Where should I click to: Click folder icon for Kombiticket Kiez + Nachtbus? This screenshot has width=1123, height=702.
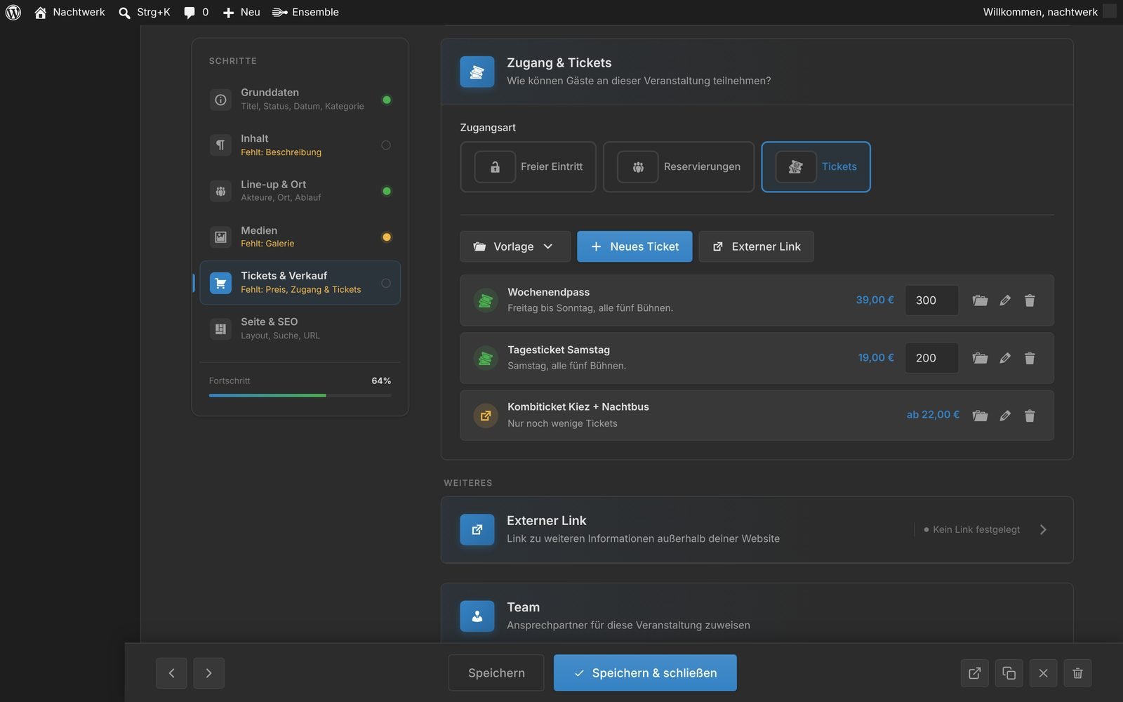980,416
